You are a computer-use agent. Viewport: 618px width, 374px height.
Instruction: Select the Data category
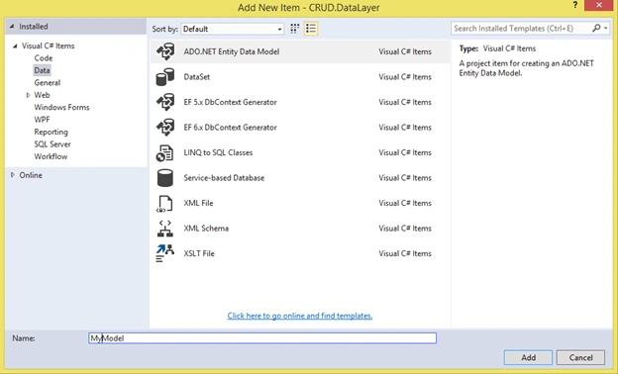pos(42,70)
